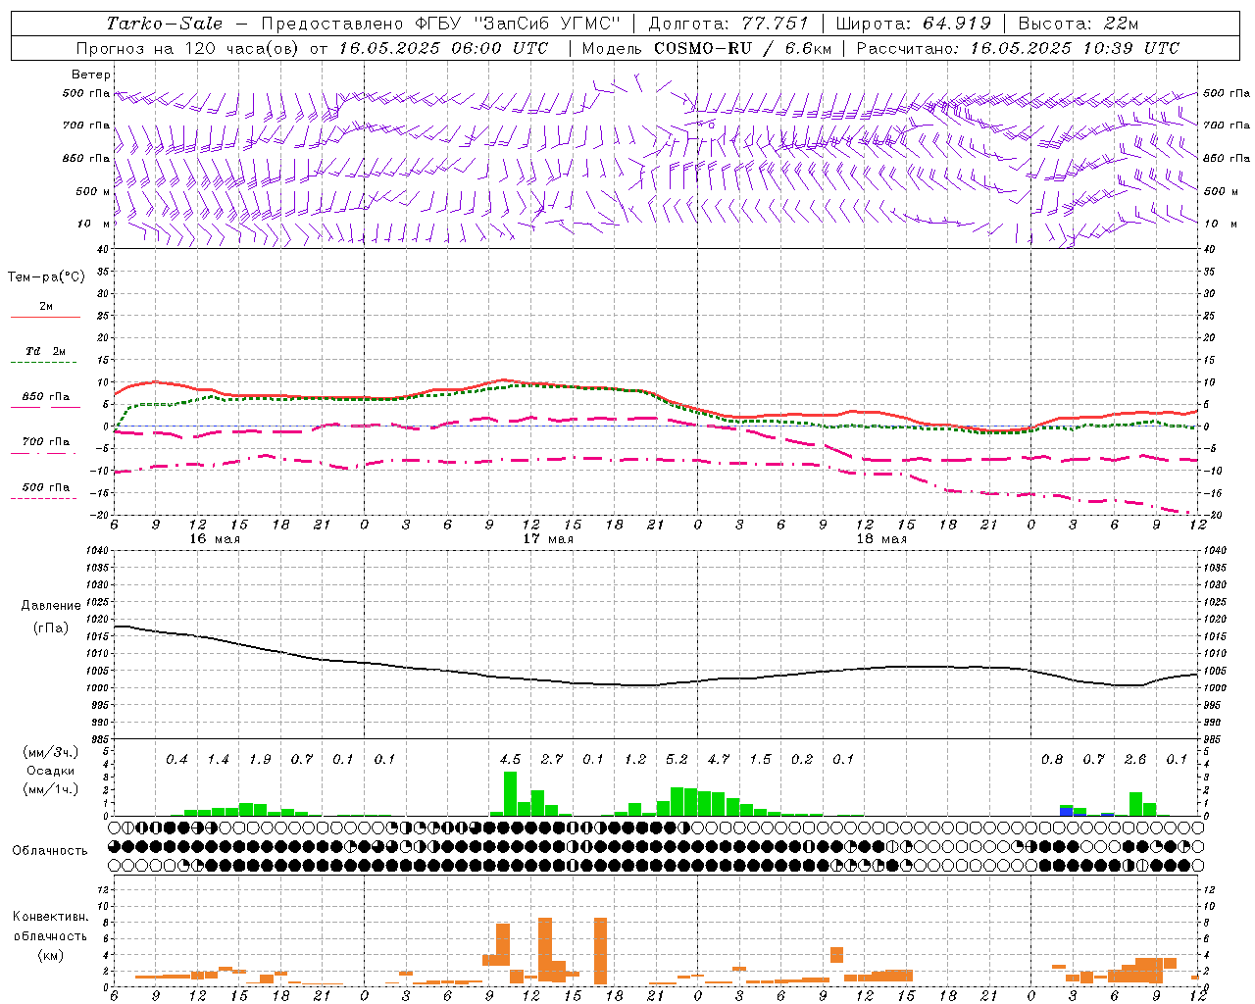Click the 3-hour precipitation value 4.5
The image size is (1255, 1004).
coord(510,759)
